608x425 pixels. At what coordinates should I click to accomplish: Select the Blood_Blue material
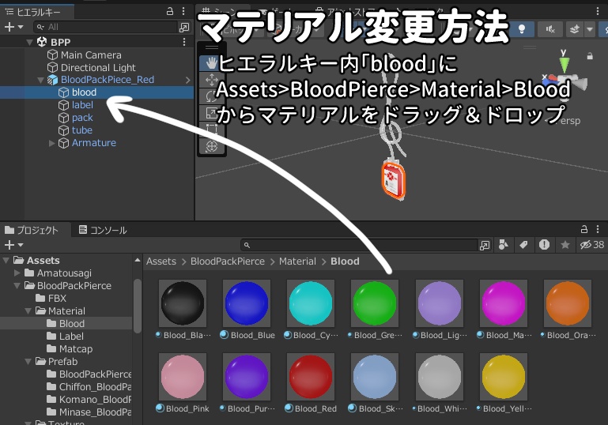point(247,303)
